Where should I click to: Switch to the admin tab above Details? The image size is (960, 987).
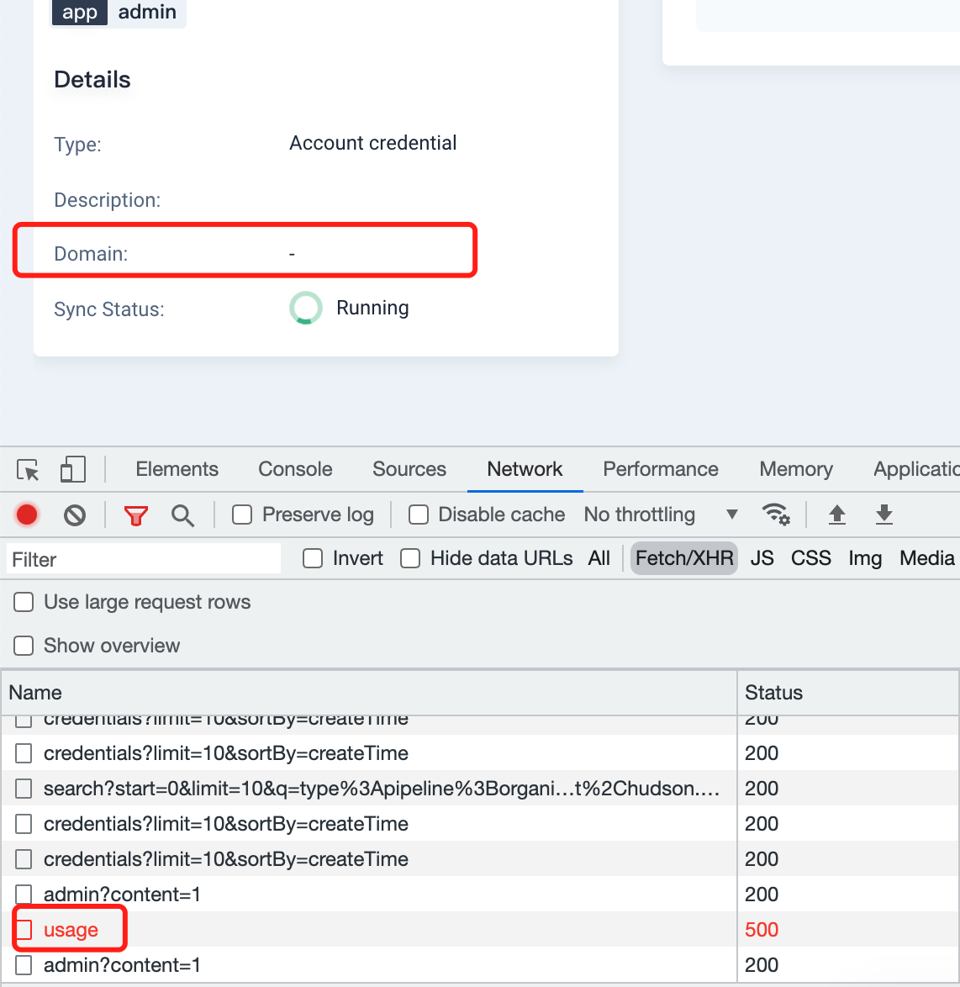(147, 12)
